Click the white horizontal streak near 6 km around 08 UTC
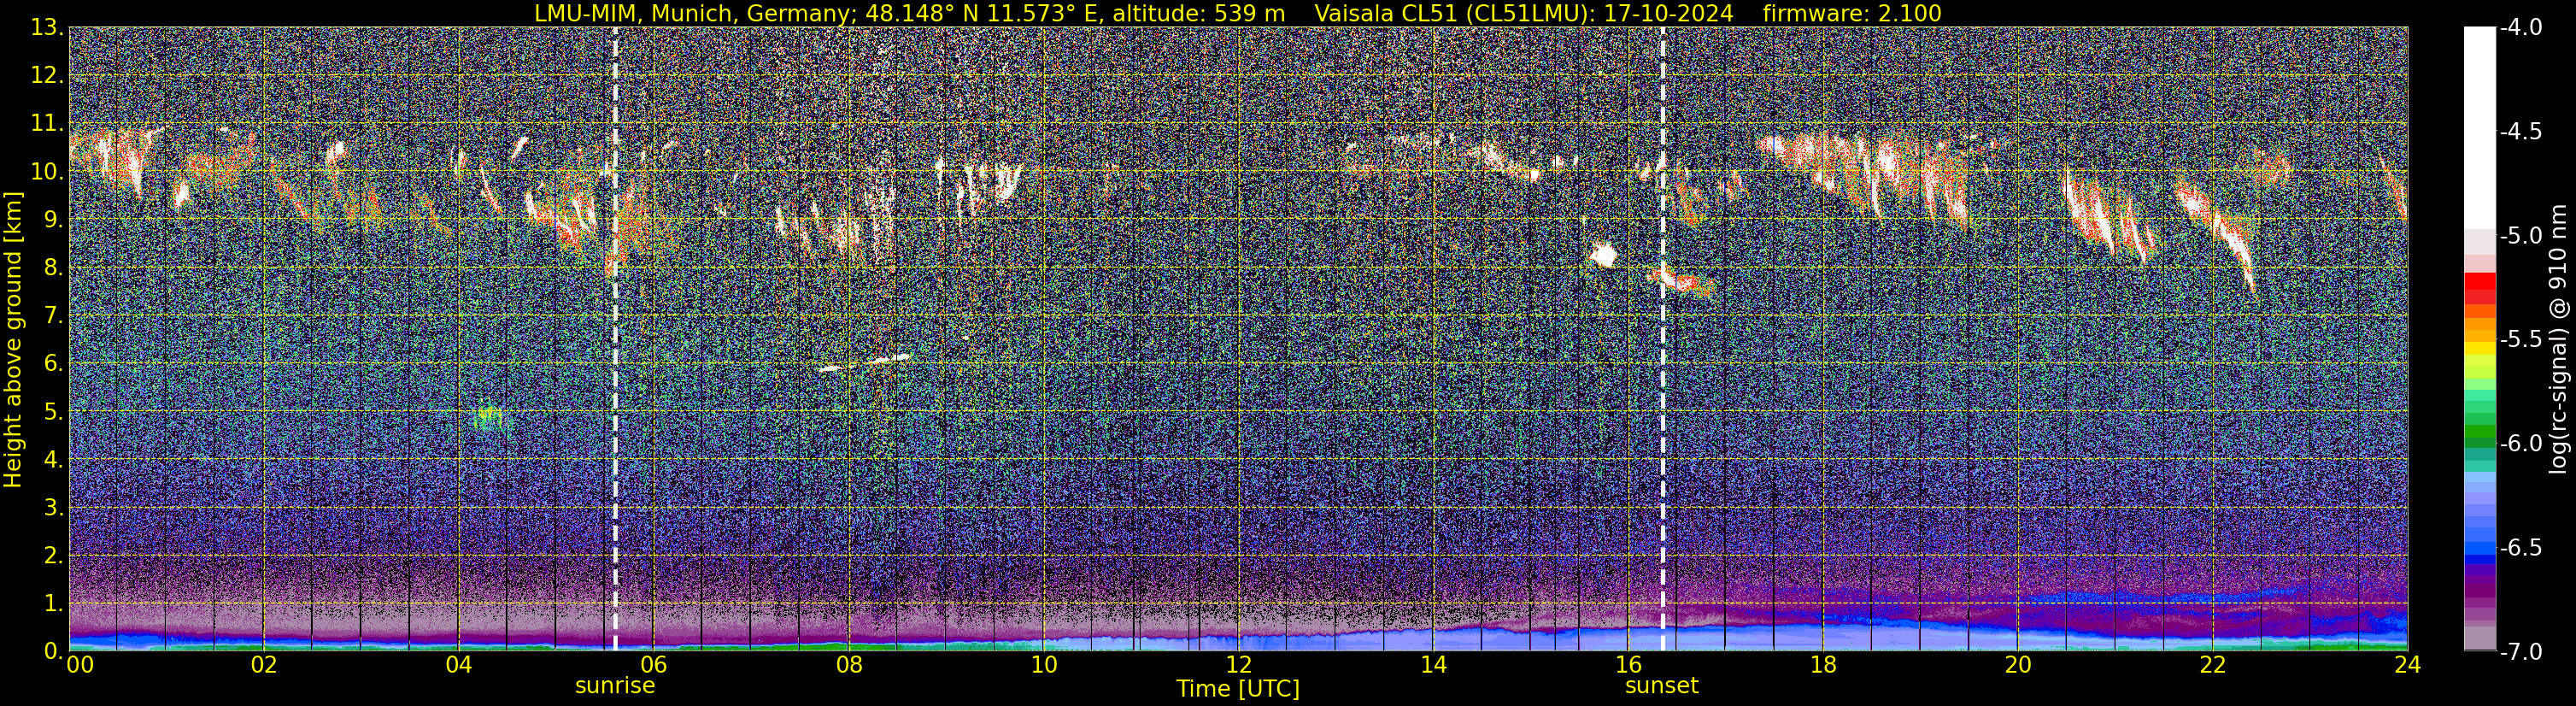This screenshot has height=706, width=2576. [x=865, y=362]
